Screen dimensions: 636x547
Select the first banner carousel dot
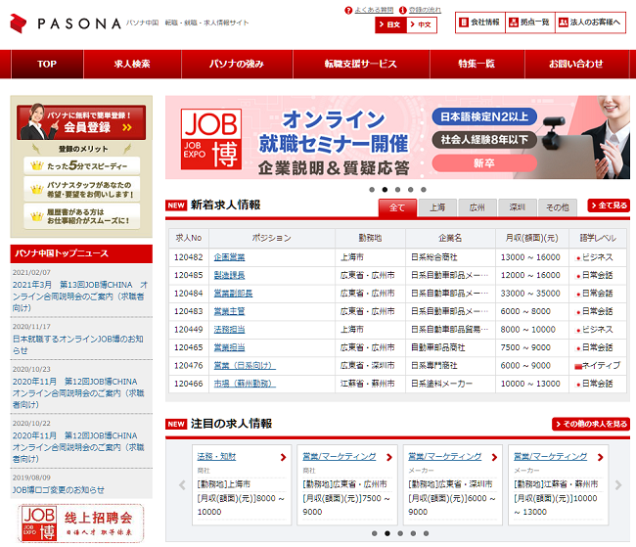click(372, 190)
